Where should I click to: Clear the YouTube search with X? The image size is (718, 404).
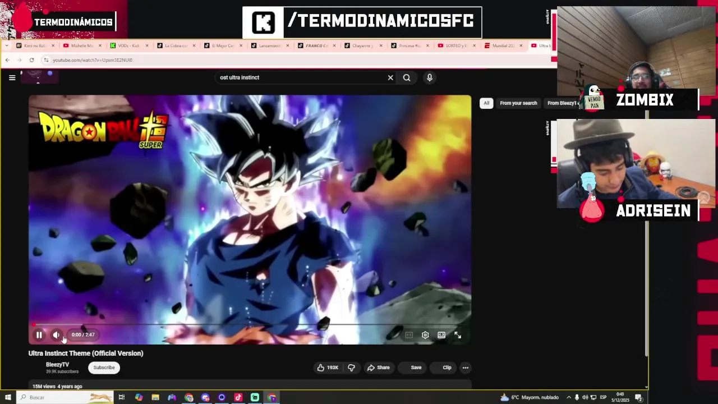[x=390, y=77]
